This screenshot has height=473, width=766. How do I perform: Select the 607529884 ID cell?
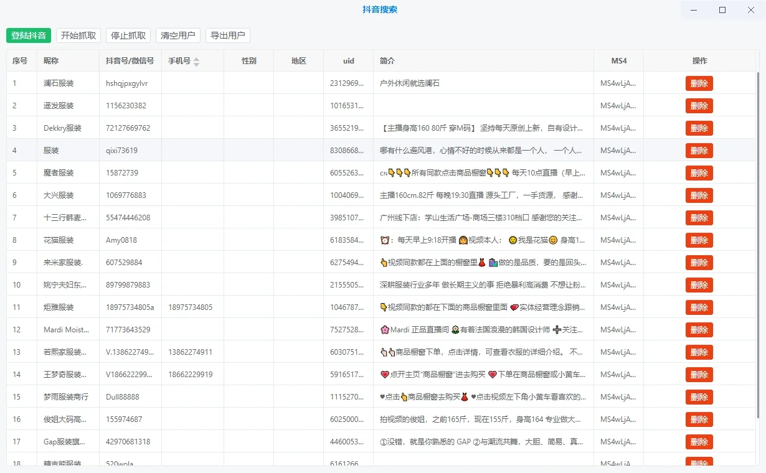click(x=130, y=263)
